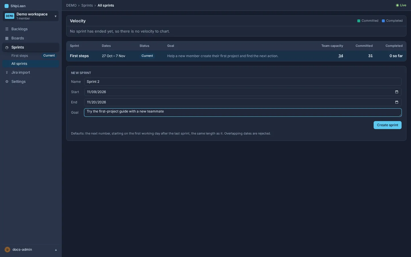Open Settings from the sidebar
411x257 pixels.
pyautogui.click(x=31, y=82)
